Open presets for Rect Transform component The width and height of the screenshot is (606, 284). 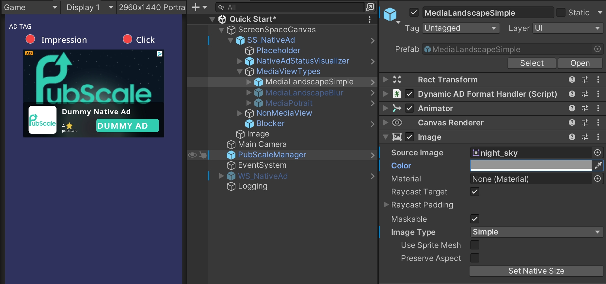[585, 79]
